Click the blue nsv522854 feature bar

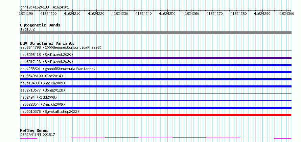pyautogui.click(x=156, y=108)
